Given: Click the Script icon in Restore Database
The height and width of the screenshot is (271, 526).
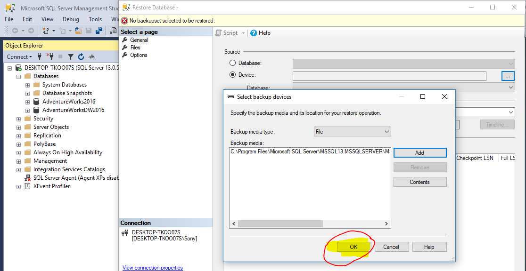Looking at the screenshot, I should point(218,33).
